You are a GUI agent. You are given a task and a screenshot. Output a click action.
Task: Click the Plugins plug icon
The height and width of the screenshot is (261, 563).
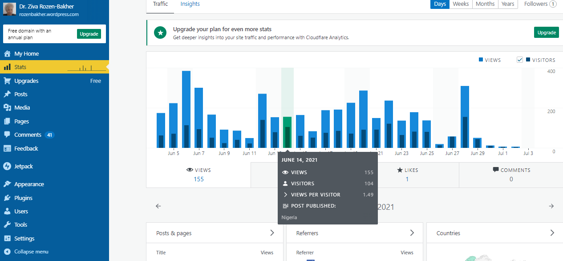(x=7, y=198)
